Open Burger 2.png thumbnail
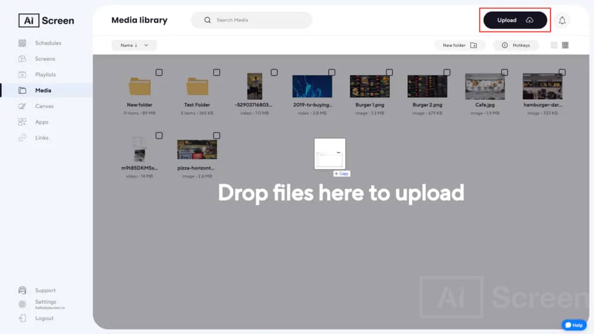 [428, 86]
